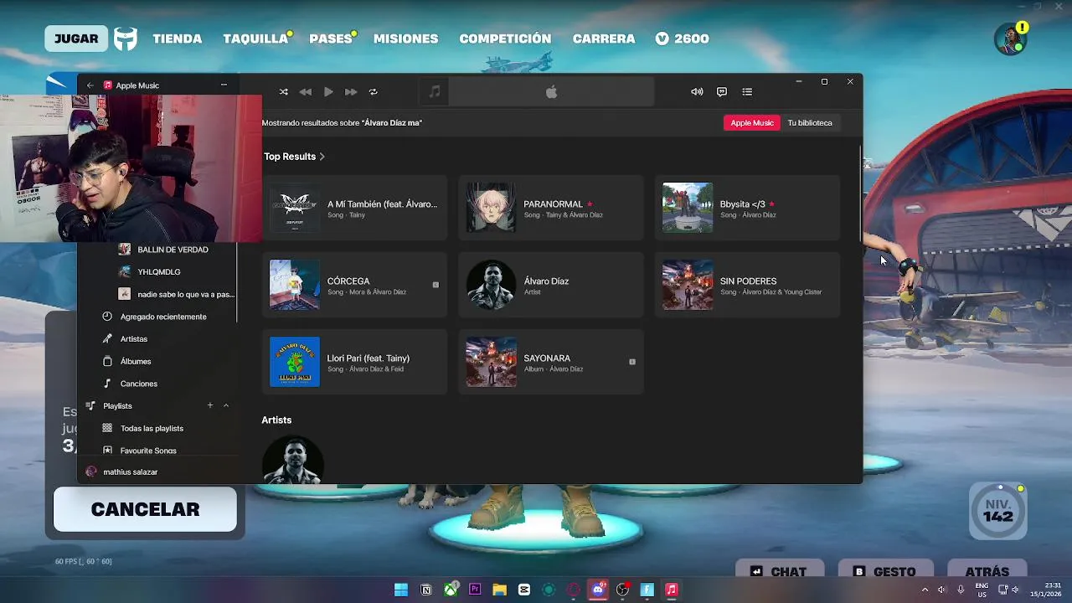Open SAYONARA album result
Viewport: 1072px width, 603px height.
pyautogui.click(x=551, y=362)
